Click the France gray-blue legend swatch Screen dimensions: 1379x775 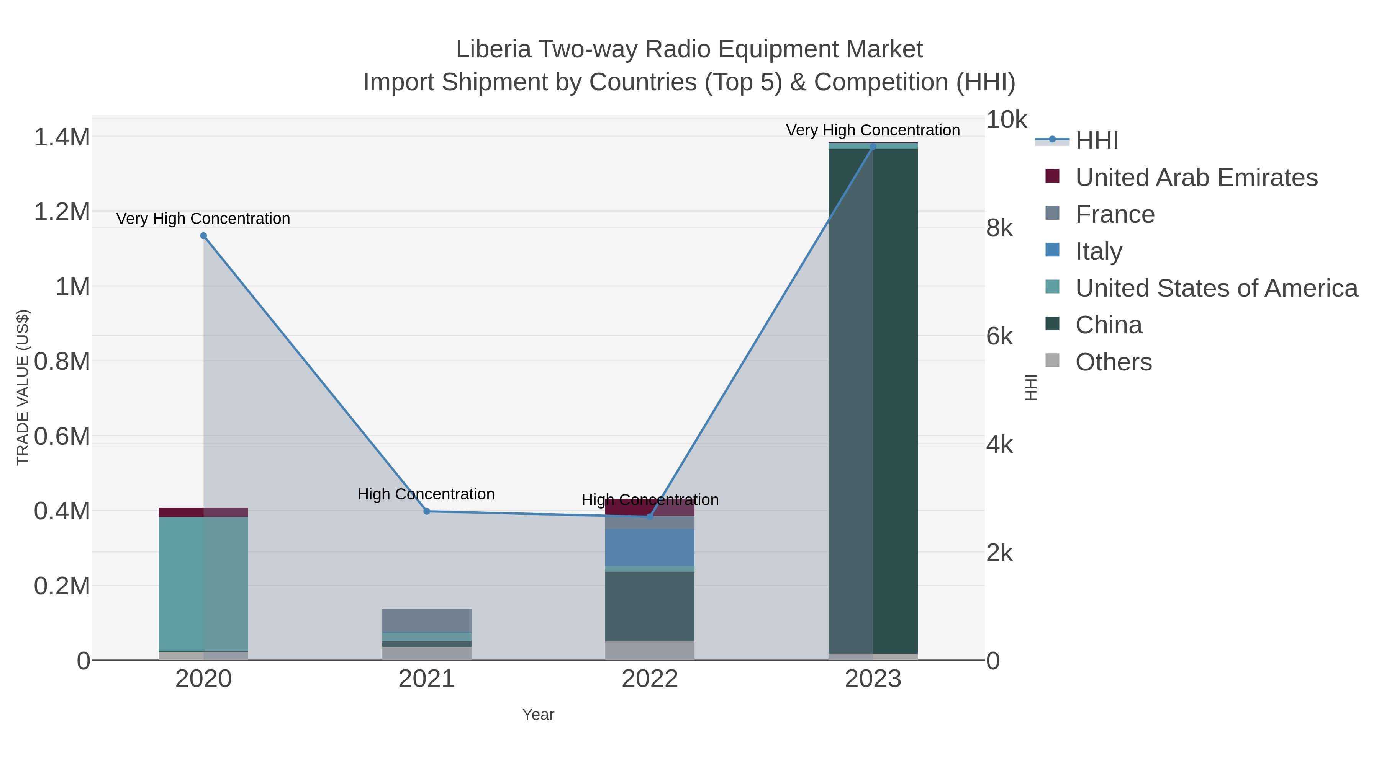1052,213
